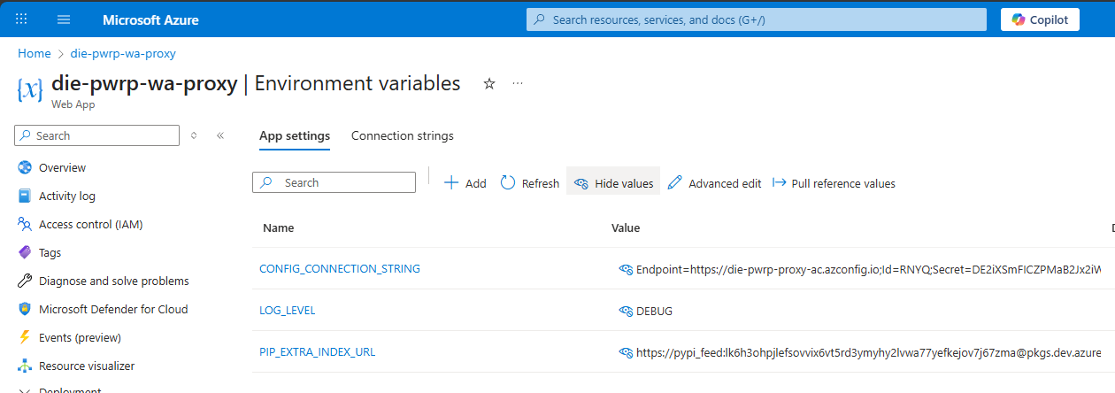Toggle visibility of CONFIG_CONNECTION_STRING value

click(626, 269)
